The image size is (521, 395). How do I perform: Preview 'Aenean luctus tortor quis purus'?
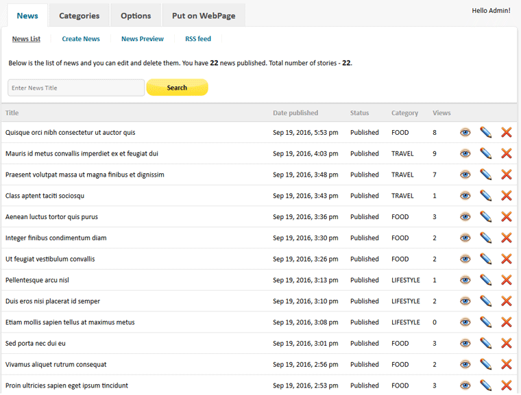pos(465,217)
